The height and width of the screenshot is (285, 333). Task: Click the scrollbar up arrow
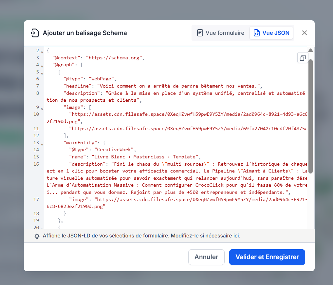coord(310,50)
